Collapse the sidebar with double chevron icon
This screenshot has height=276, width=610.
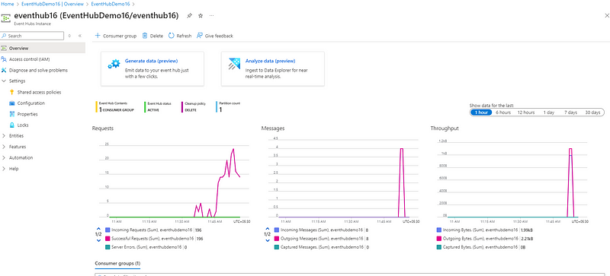pyautogui.click(x=80, y=36)
